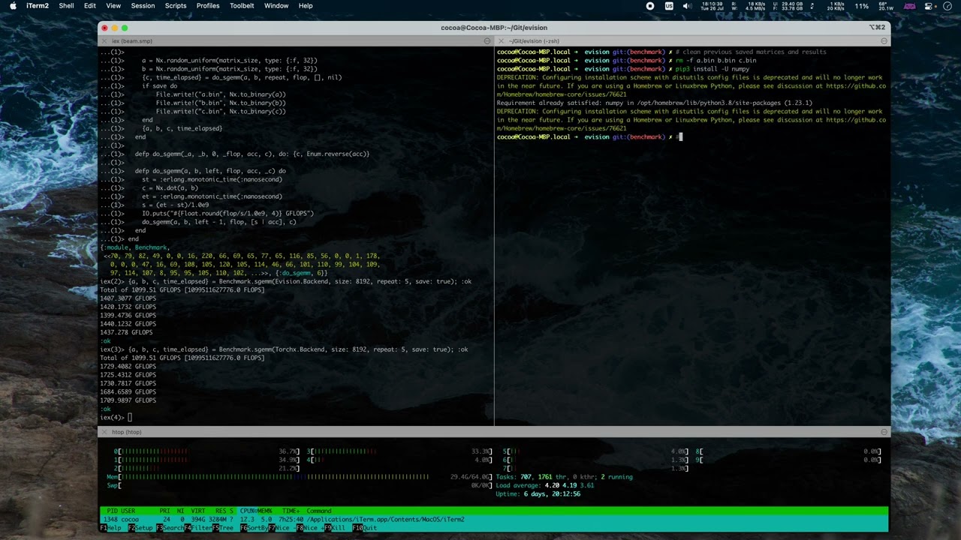Open the temperature and wattage monitor
This screenshot has height=540, width=961.
click(886, 5)
